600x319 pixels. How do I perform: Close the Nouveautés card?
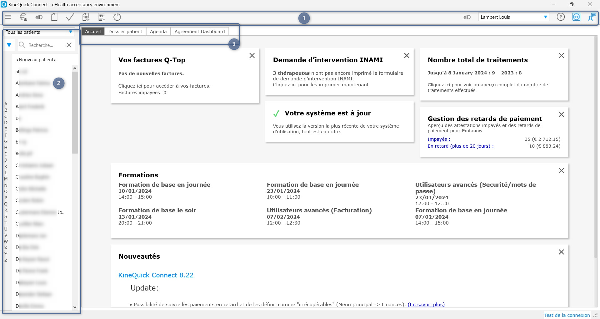tap(561, 252)
